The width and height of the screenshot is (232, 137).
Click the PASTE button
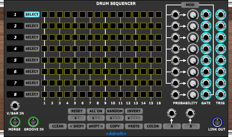pyautogui.click(x=134, y=126)
